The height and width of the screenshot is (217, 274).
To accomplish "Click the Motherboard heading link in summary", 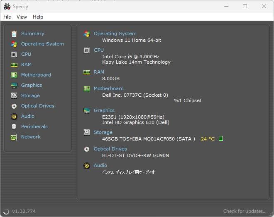I will [x=108, y=88].
